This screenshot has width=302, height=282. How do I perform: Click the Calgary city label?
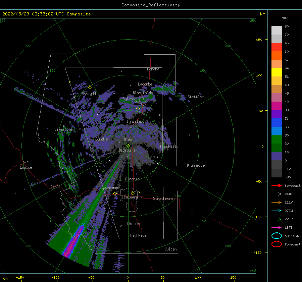131,197
